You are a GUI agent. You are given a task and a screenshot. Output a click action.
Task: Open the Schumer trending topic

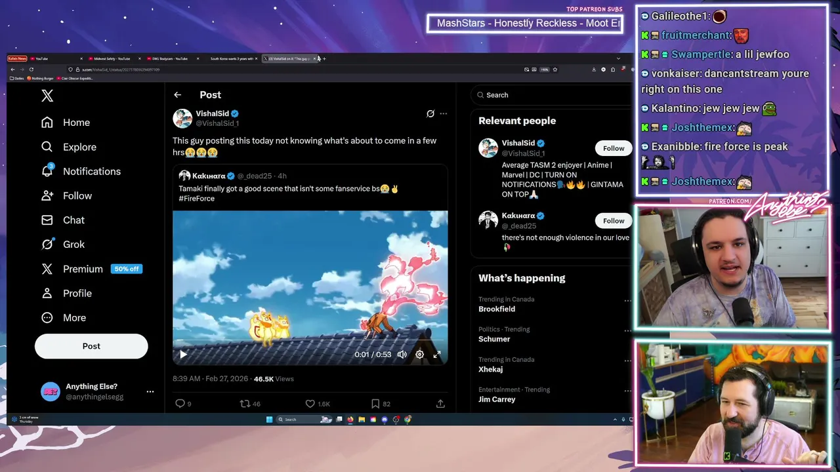tap(494, 340)
